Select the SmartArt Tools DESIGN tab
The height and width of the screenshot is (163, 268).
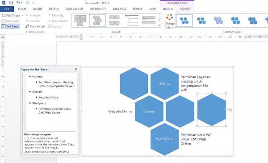click(x=168, y=9)
